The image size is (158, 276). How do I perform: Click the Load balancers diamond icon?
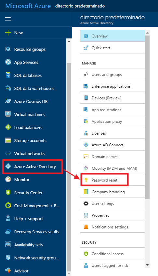click(x=8, y=127)
